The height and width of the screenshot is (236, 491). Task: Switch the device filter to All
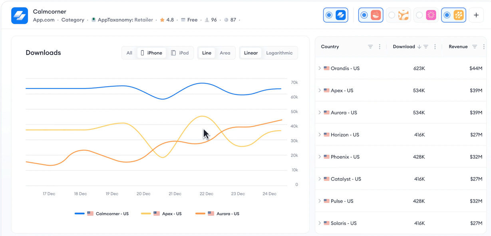tap(129, 53)
